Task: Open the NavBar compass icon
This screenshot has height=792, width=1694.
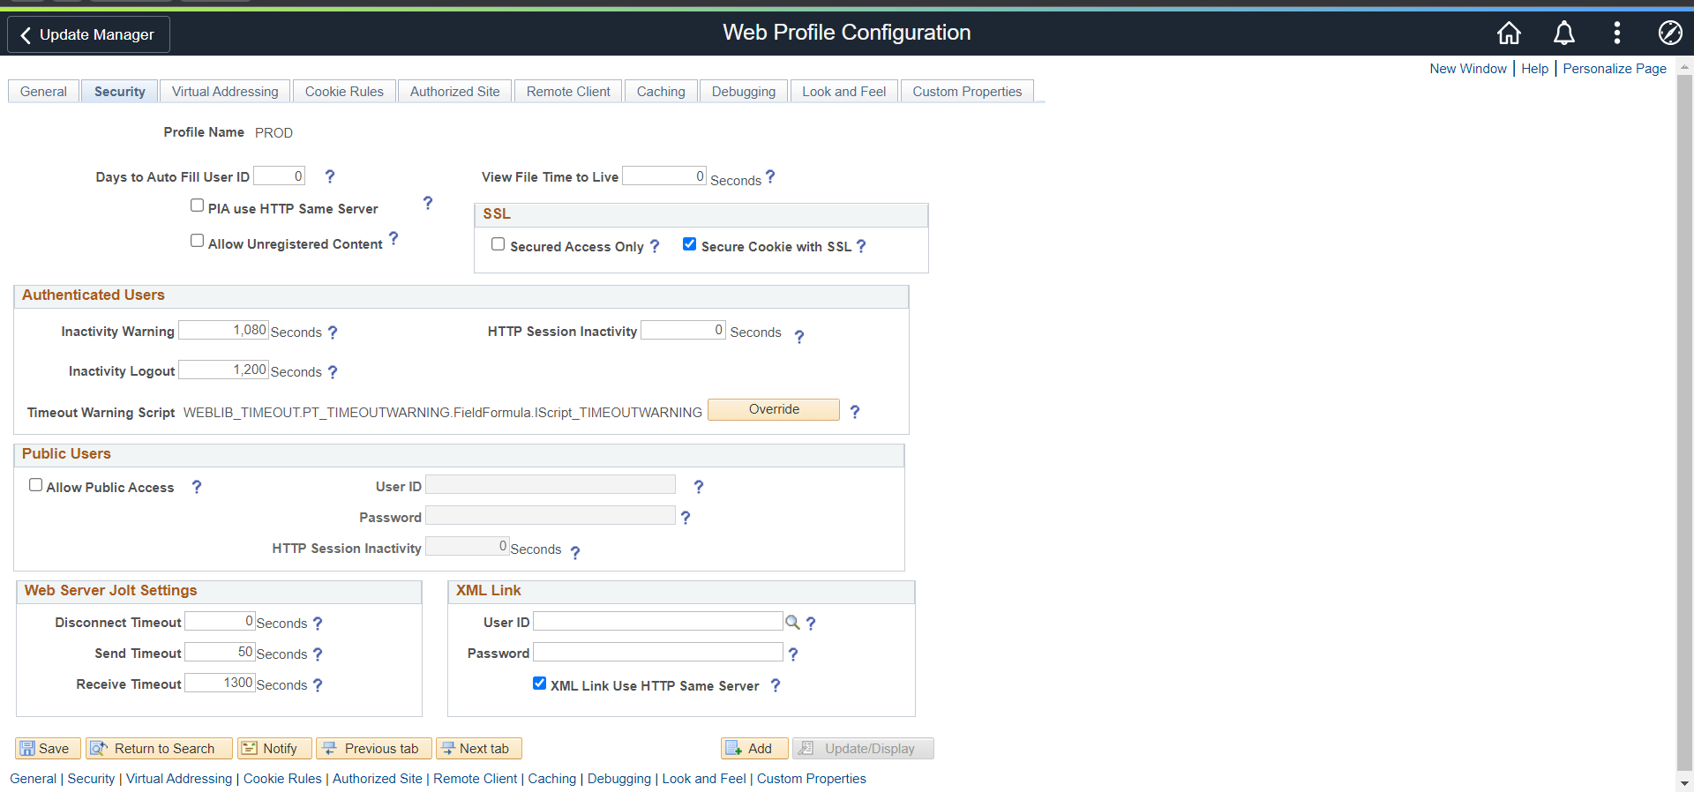Action: 1669,34
